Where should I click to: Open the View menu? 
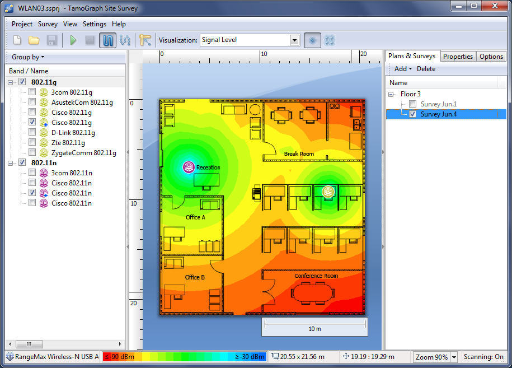pos(70,24)
